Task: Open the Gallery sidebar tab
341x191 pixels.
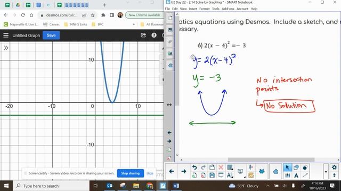Action: [170, 30]
